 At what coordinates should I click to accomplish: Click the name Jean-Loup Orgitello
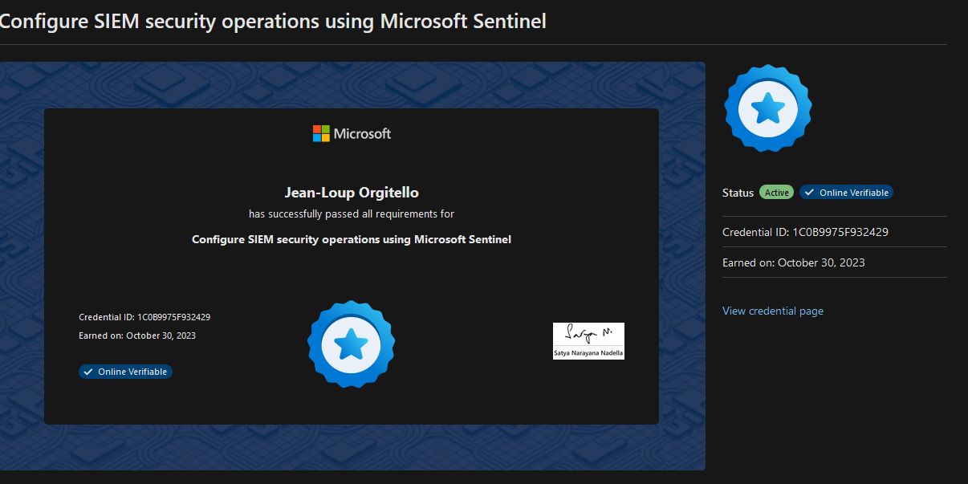point(352,193)
